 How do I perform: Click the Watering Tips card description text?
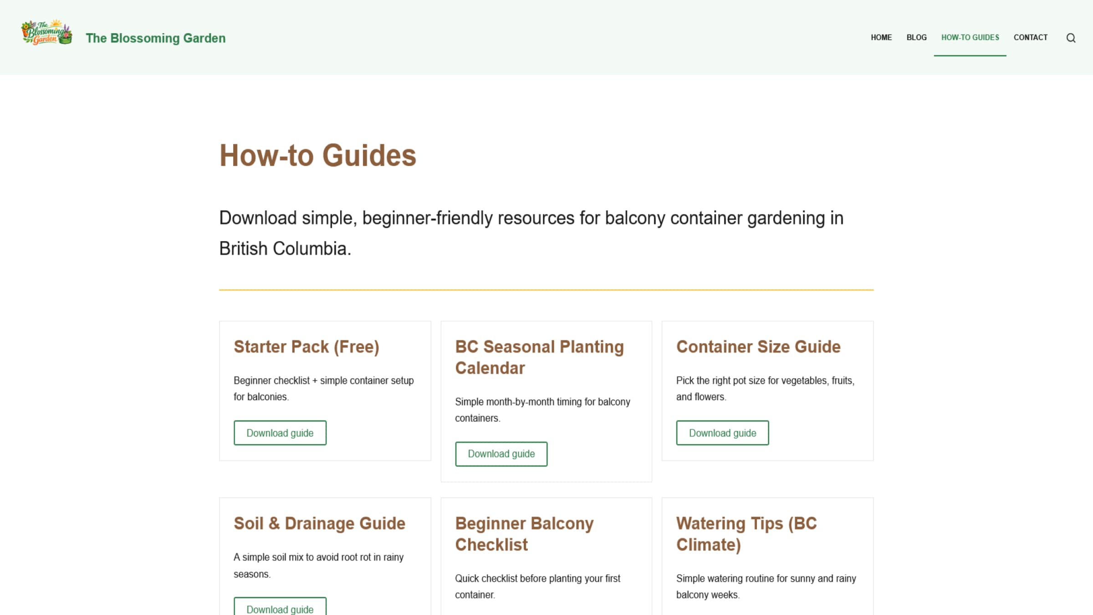[766, 586]
